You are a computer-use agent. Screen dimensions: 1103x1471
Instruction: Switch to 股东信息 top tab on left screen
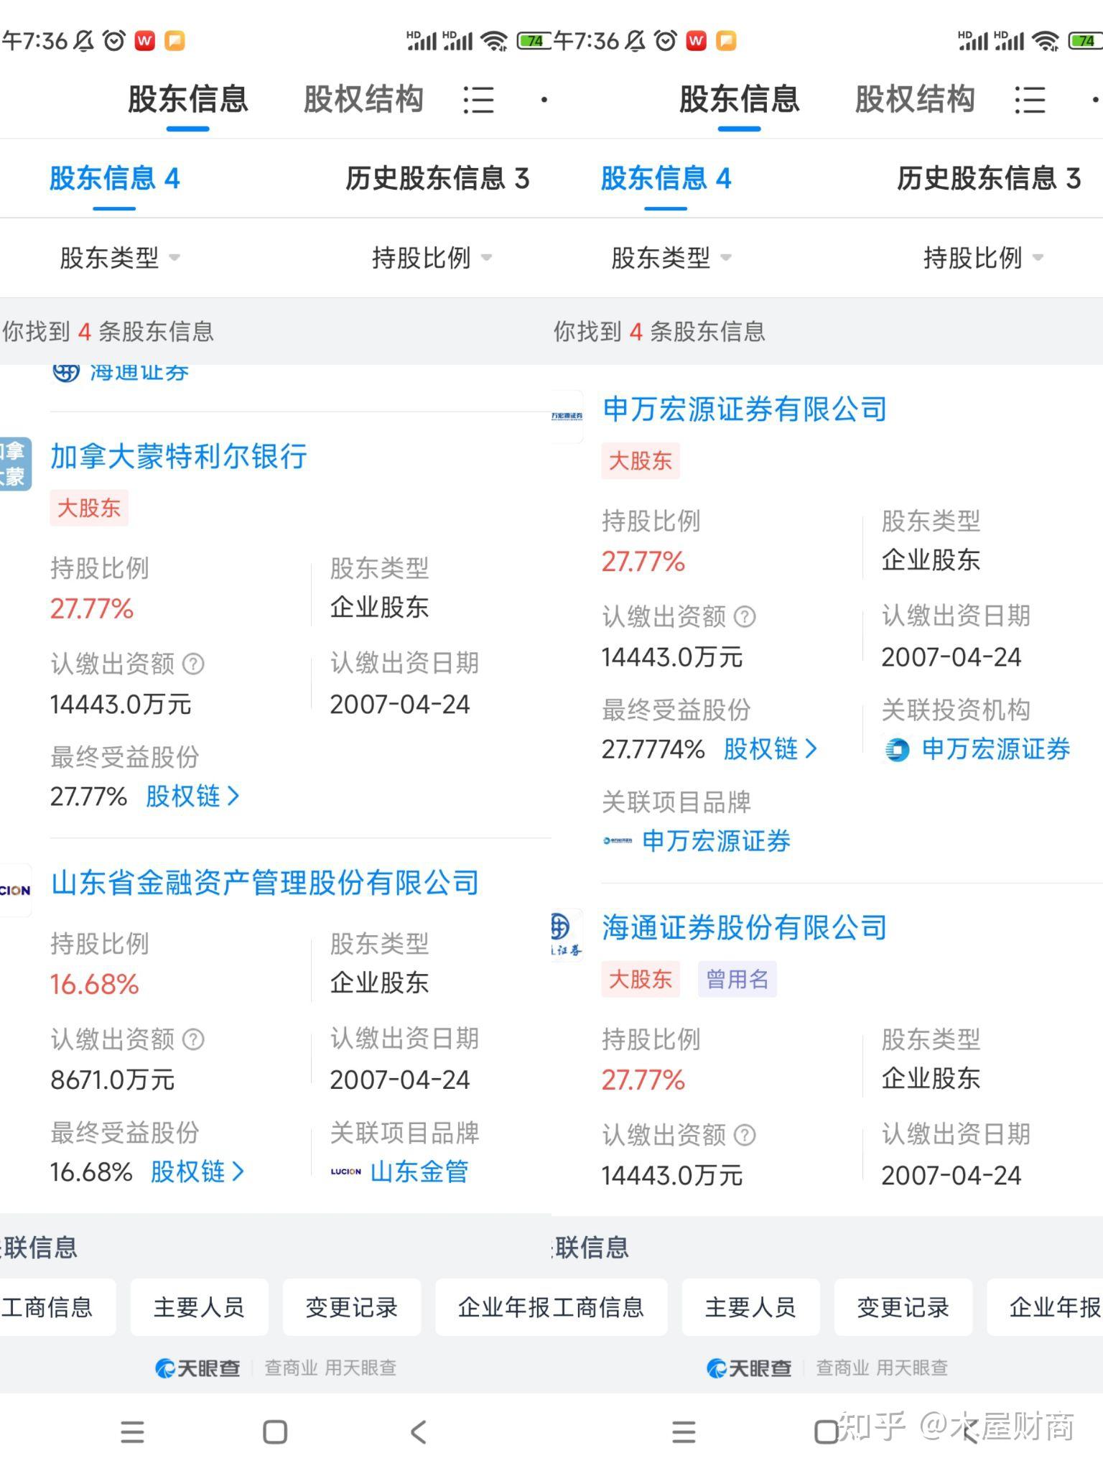pos(187,99)
